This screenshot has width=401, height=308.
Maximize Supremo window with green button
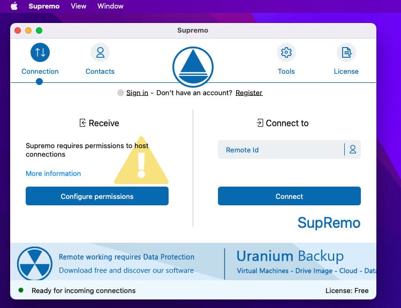tap(39, 30)
